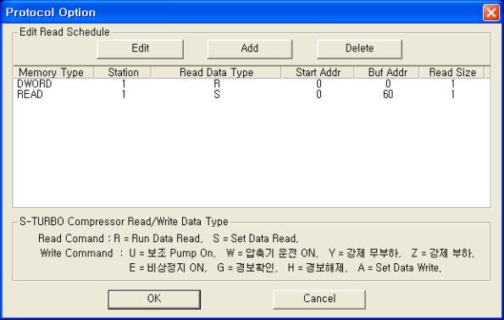
Task: Click the Read Size column header
Action: 452,72
